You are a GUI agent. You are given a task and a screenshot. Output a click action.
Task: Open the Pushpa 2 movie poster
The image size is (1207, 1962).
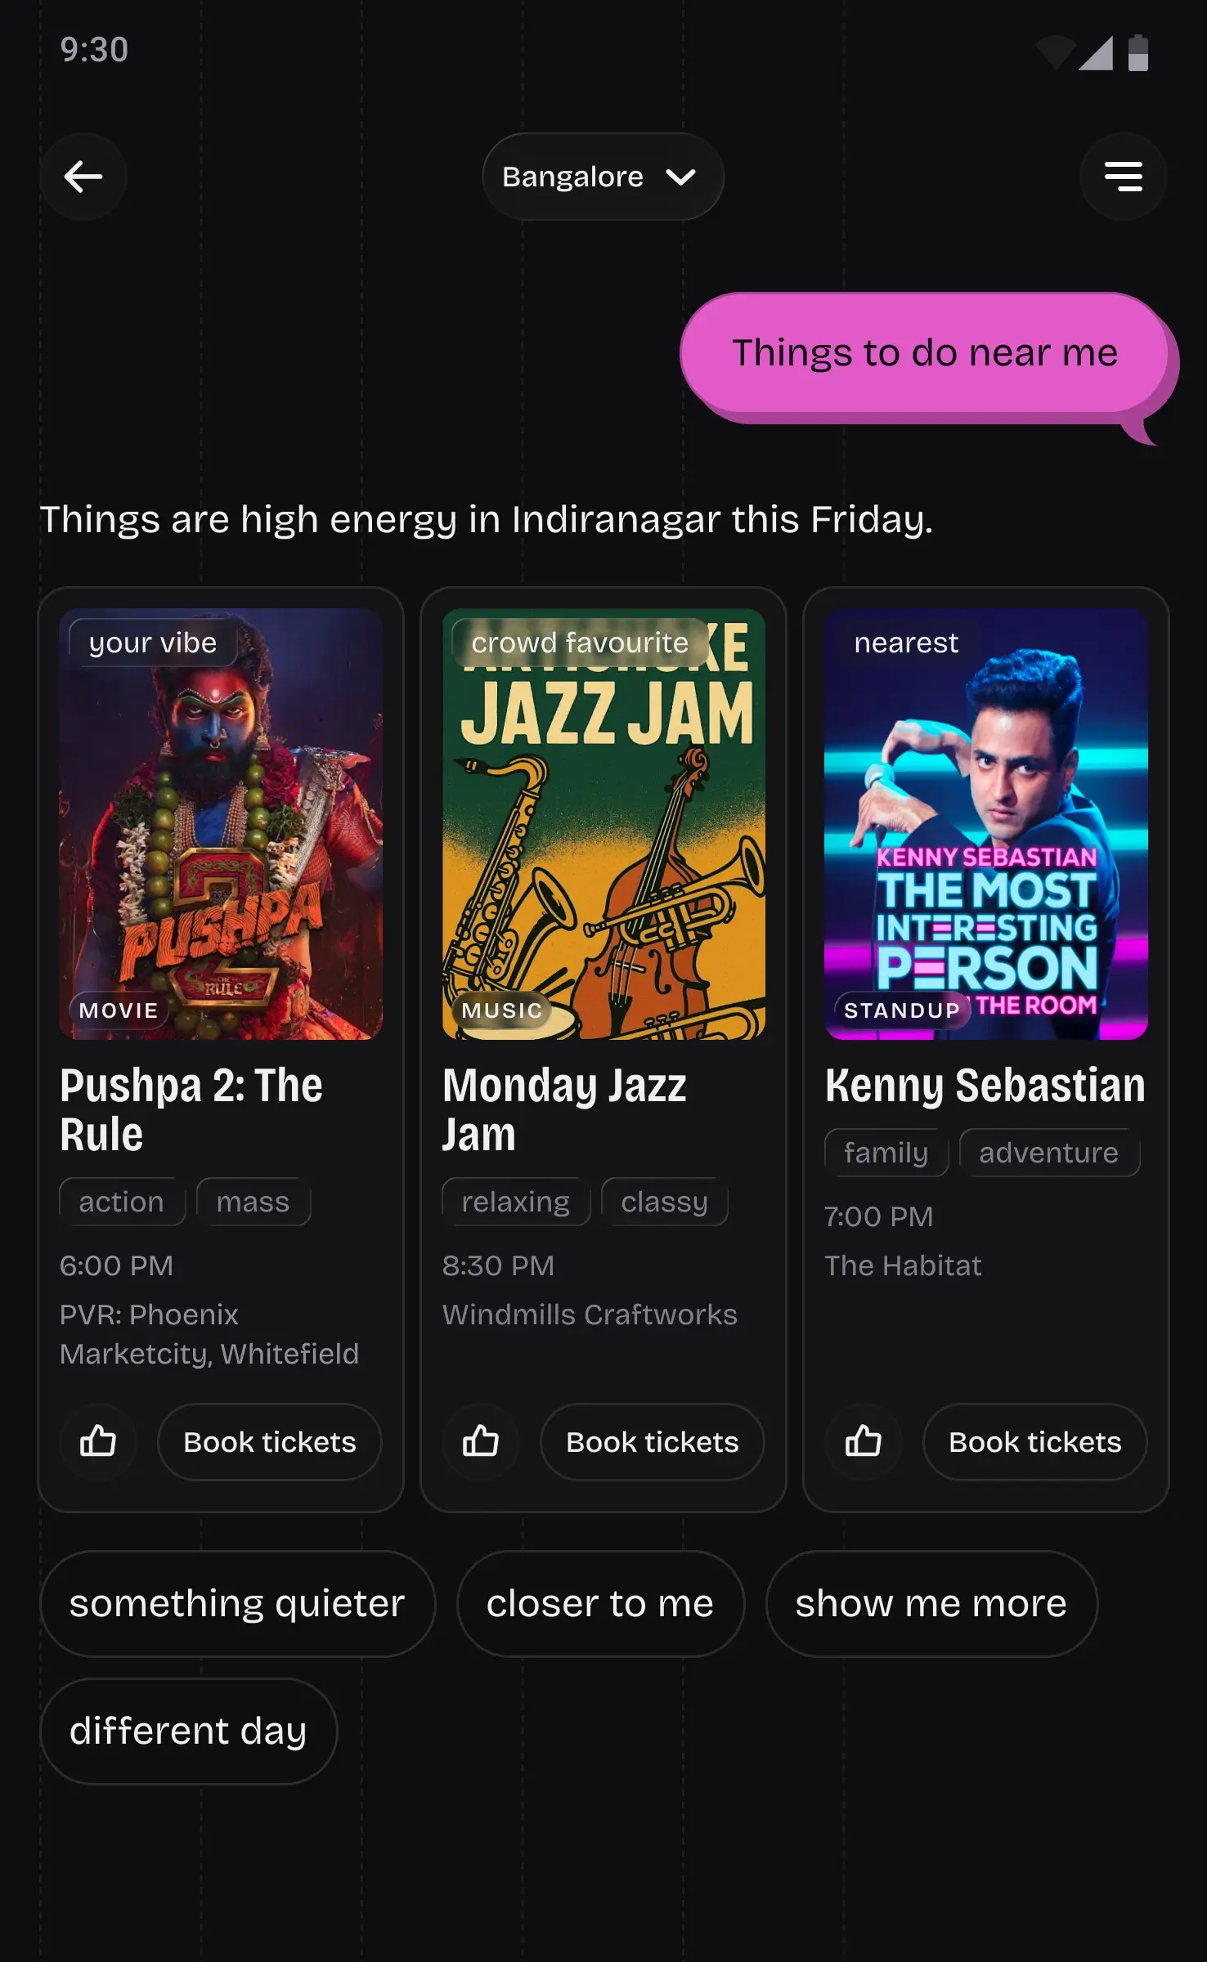coord(221,824)
